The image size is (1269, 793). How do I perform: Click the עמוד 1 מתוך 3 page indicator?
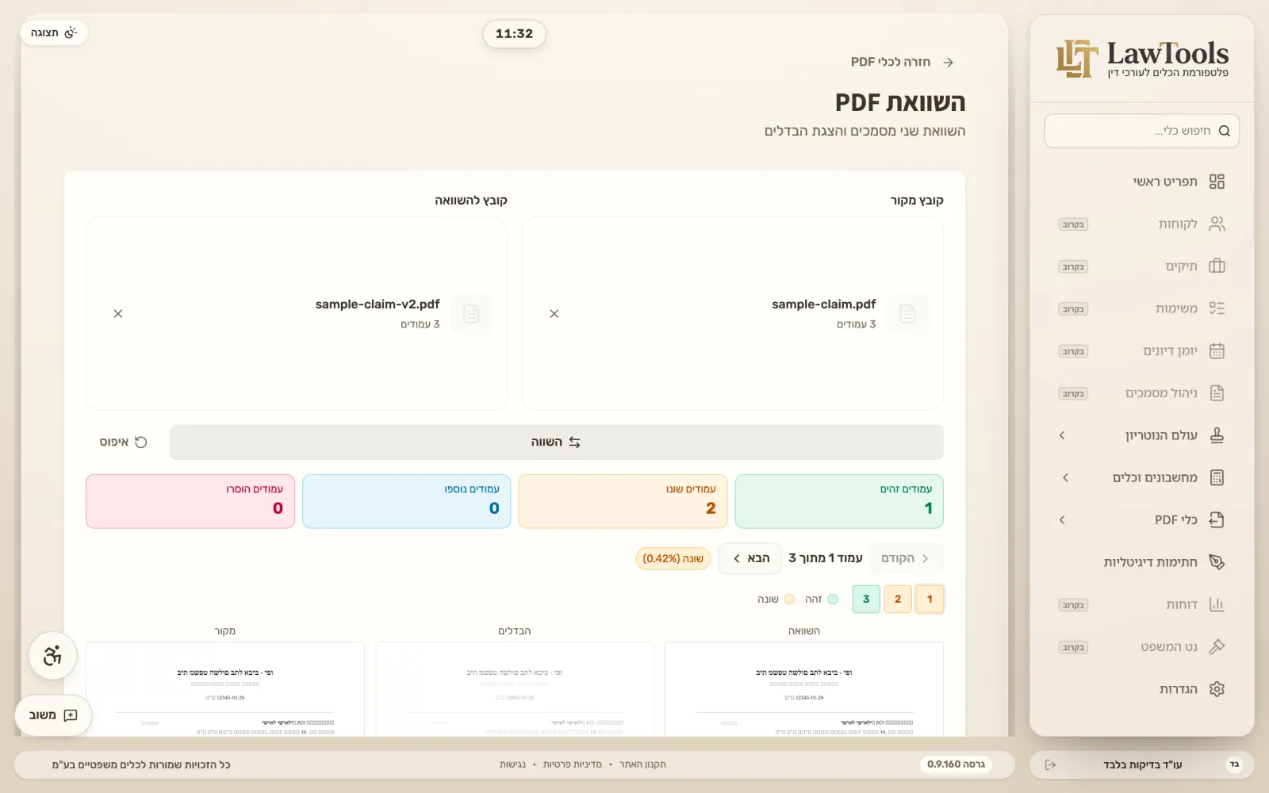click(826, 558)
